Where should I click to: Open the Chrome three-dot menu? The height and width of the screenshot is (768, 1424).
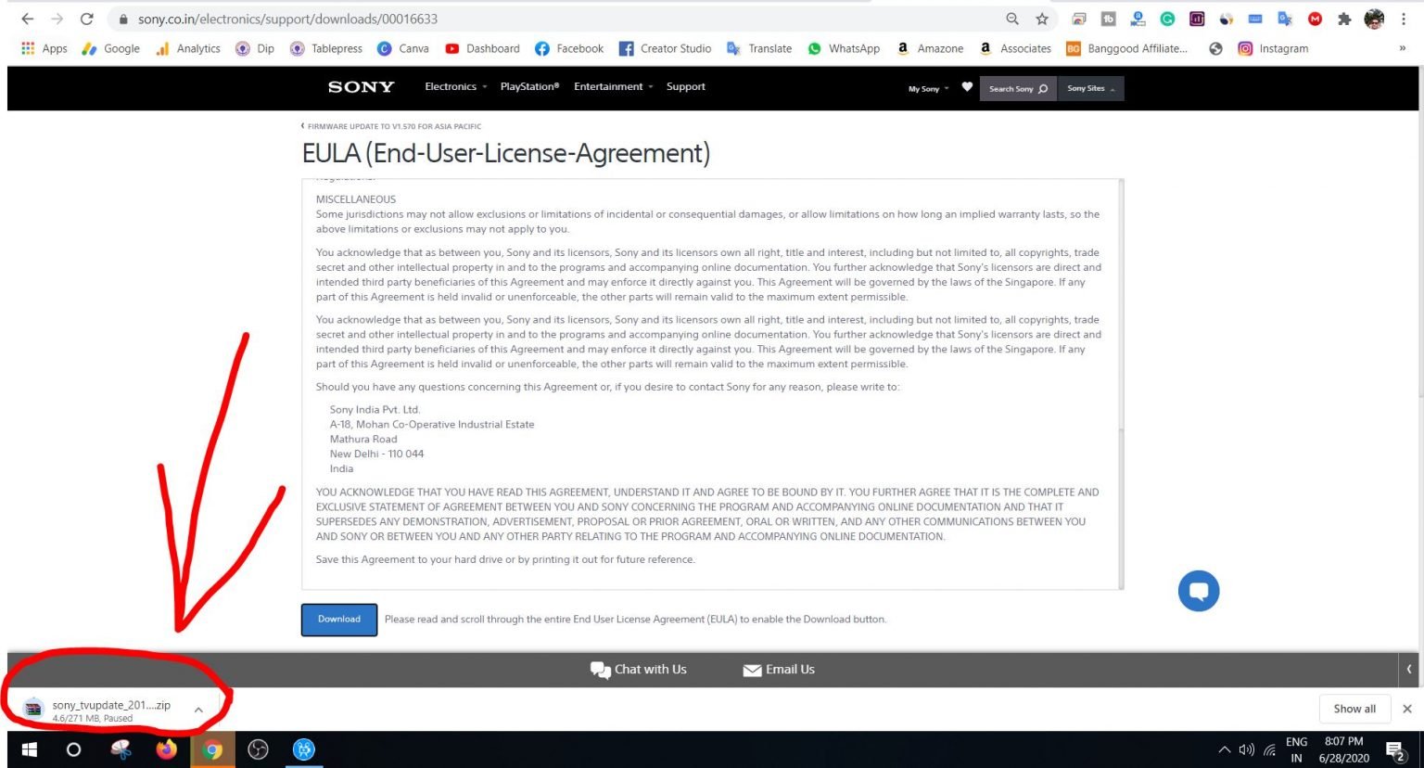click(x=1404, y=19)
